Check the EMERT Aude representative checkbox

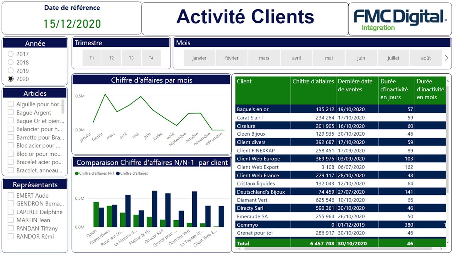(11, 195)
